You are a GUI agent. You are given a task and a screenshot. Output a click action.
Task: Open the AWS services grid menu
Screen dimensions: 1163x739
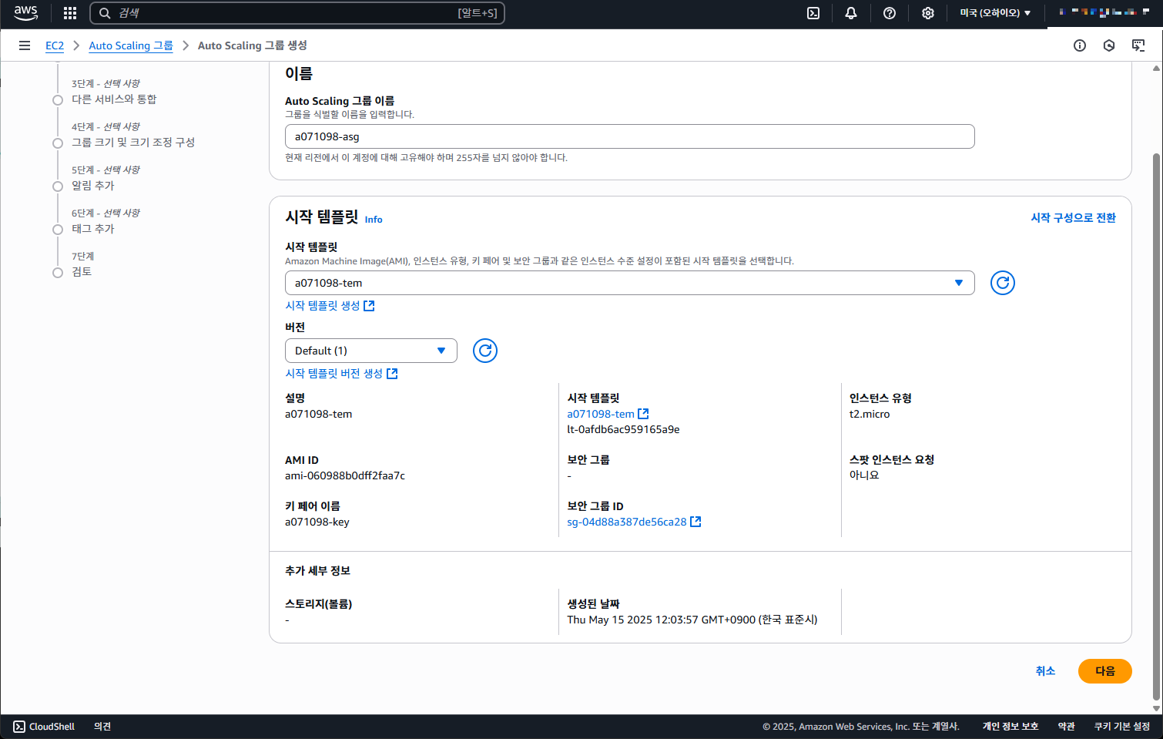(70, 13)
